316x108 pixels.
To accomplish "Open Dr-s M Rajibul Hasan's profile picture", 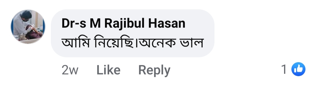I will (x=28, y=27).
